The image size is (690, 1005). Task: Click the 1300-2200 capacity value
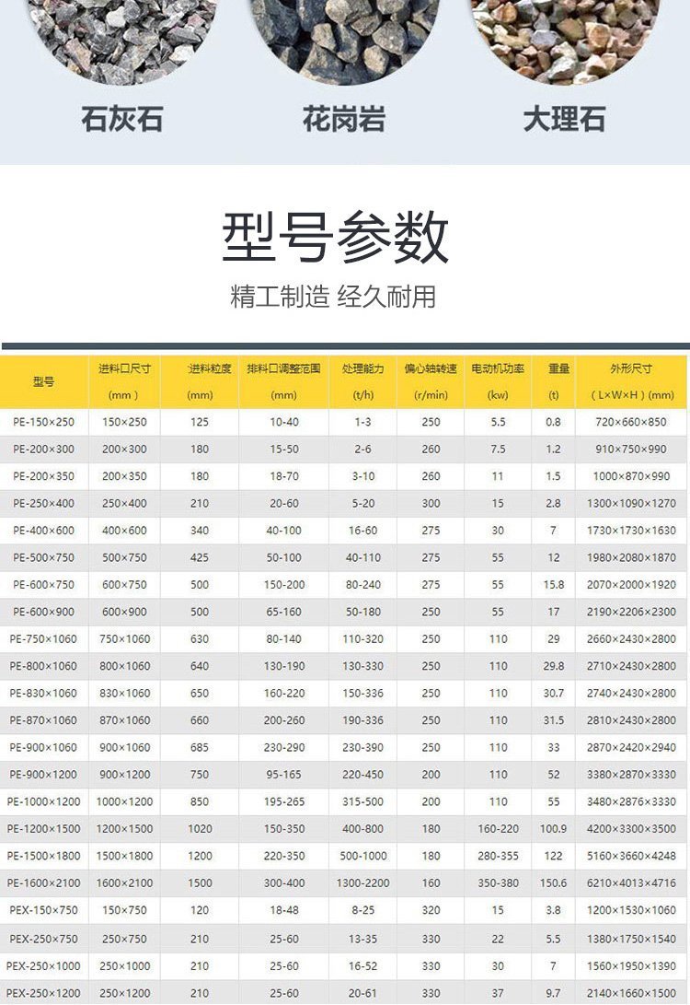coord(362,883)
